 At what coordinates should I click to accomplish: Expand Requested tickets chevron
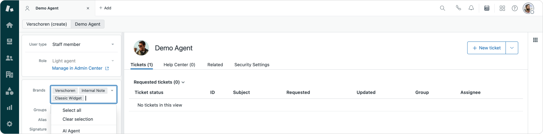[x=183, y=82]
